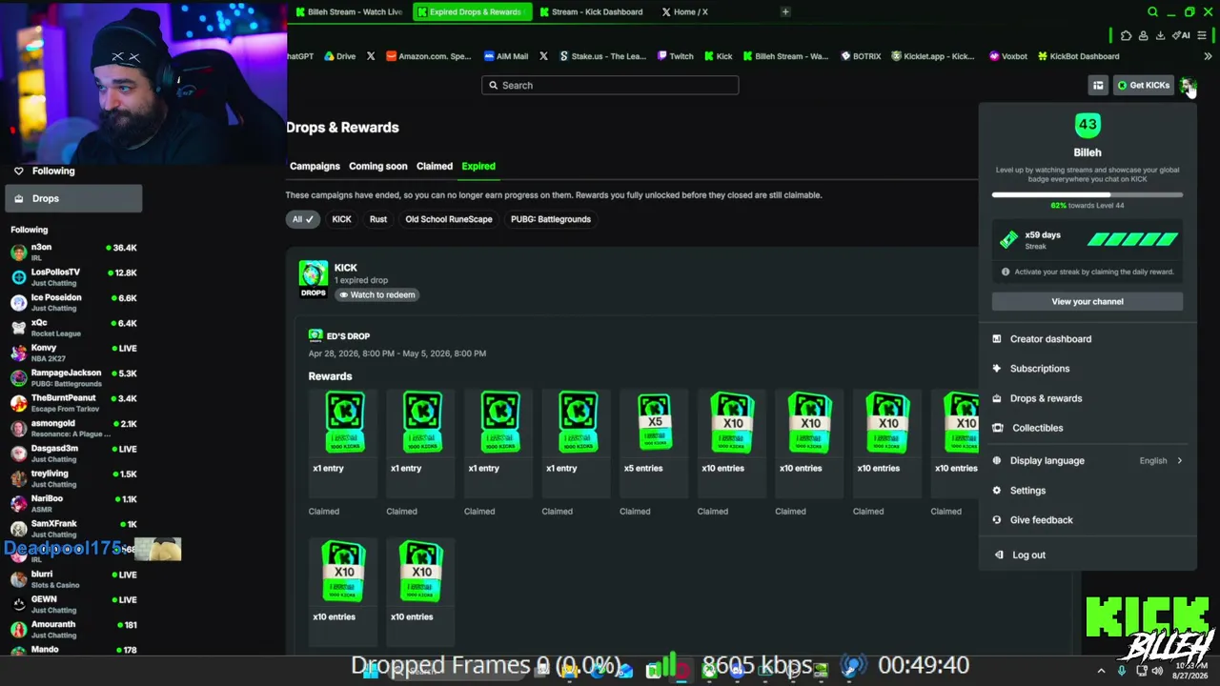Click the level progress bar toward Level 44
The height and width of the screenshot is (686, 1220).
coord(1088,194)
